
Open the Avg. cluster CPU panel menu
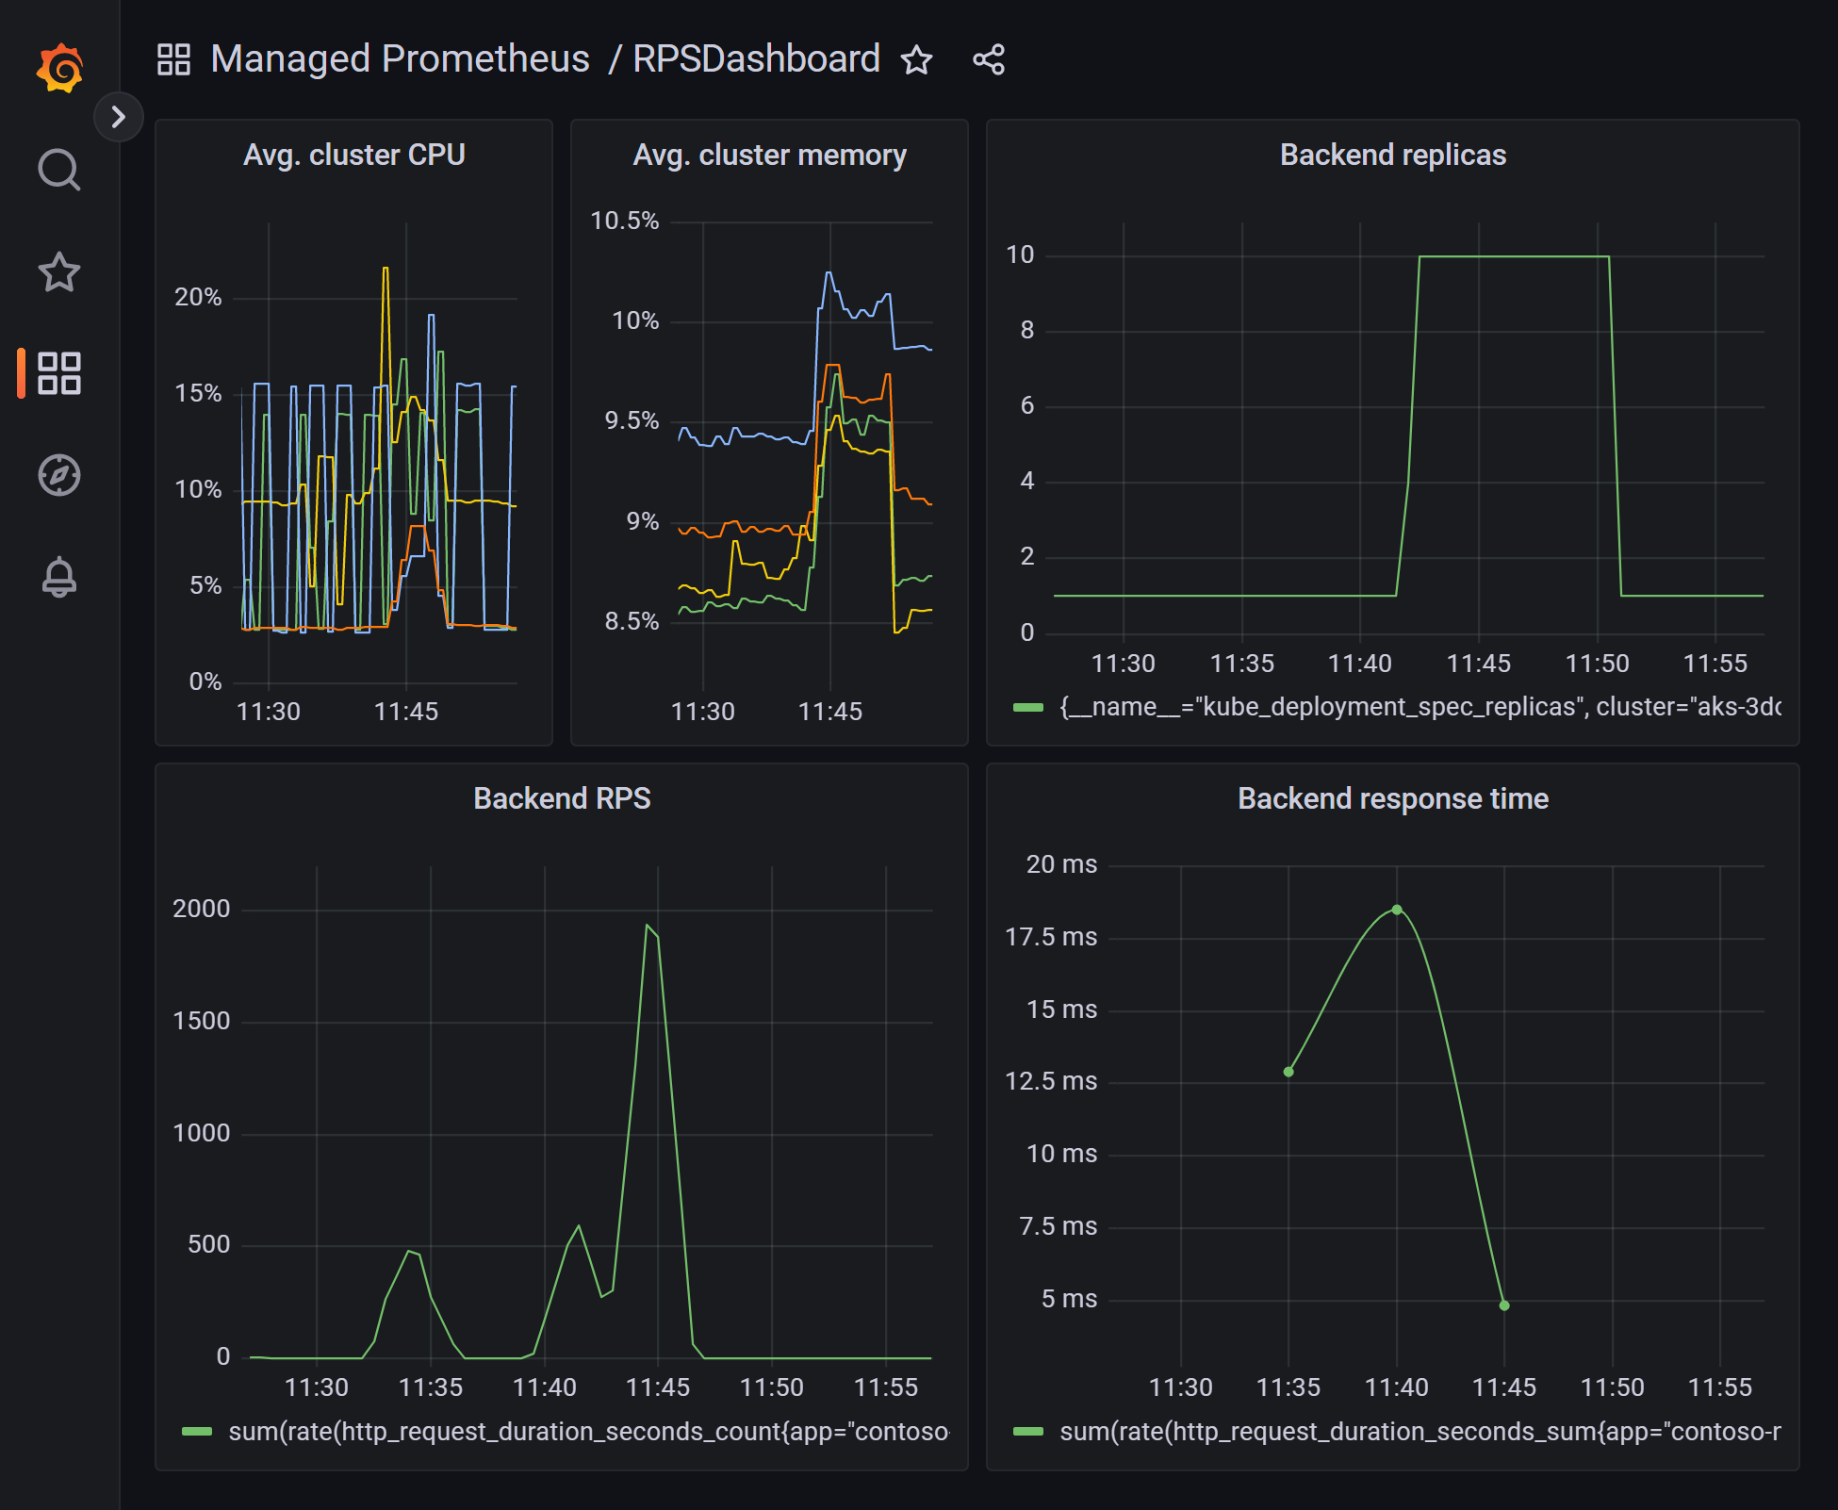pos(353,155)
